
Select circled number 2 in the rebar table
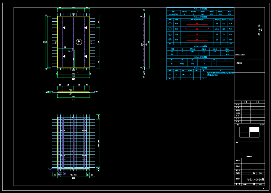tap(170, 29)
